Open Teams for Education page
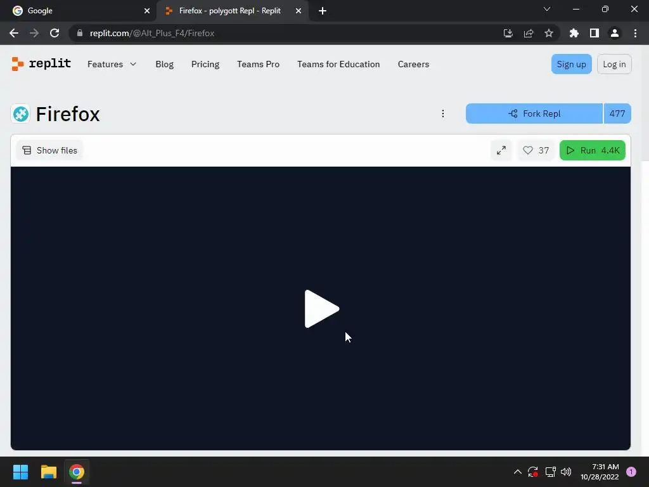 [338, 64]
